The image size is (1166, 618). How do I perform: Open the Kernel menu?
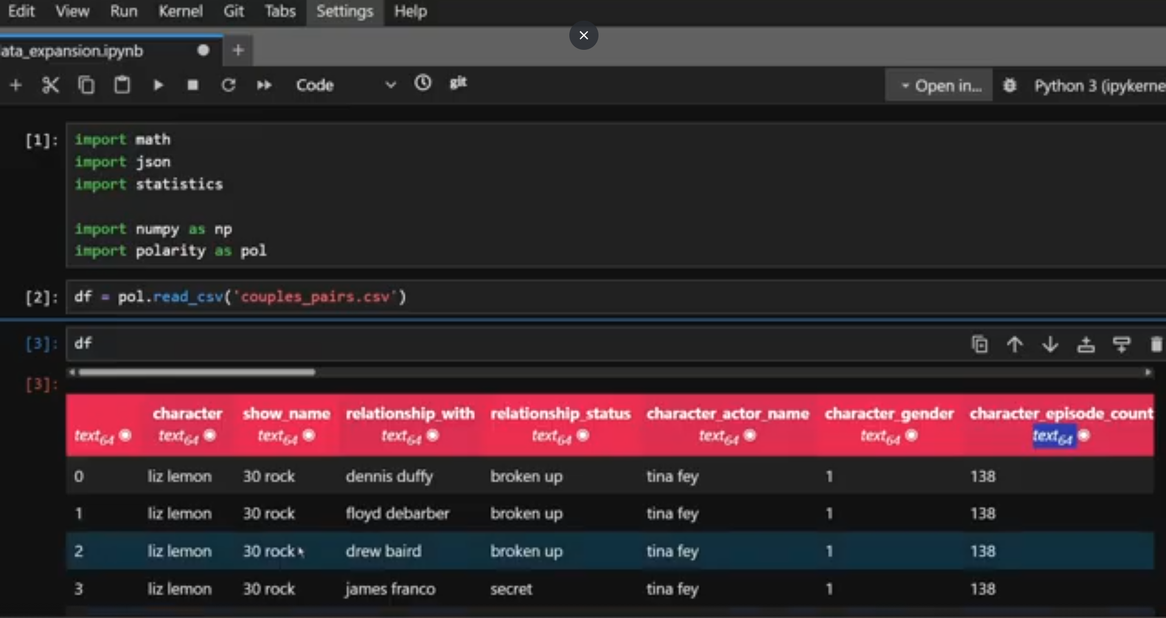tap(180, 11)
